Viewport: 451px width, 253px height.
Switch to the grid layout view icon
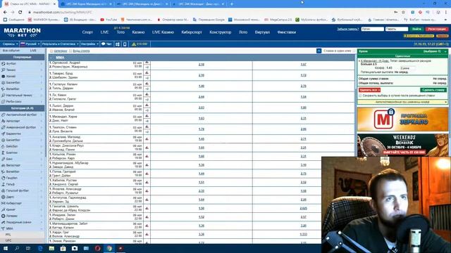pyautogui.click(x=118, y=44)
